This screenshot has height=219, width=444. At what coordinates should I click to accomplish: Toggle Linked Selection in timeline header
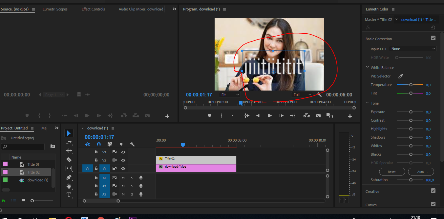(x=110, y=144)
